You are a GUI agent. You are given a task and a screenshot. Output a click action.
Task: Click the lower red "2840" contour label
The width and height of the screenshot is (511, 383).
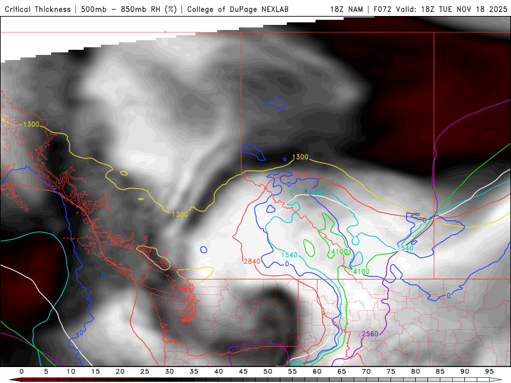click(252, 261)
